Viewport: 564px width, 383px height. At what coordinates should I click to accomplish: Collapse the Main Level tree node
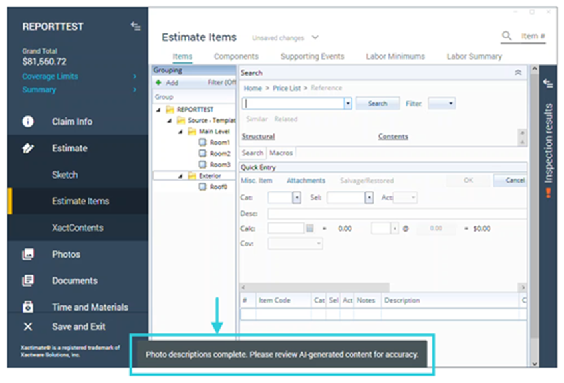pos(180,131)
